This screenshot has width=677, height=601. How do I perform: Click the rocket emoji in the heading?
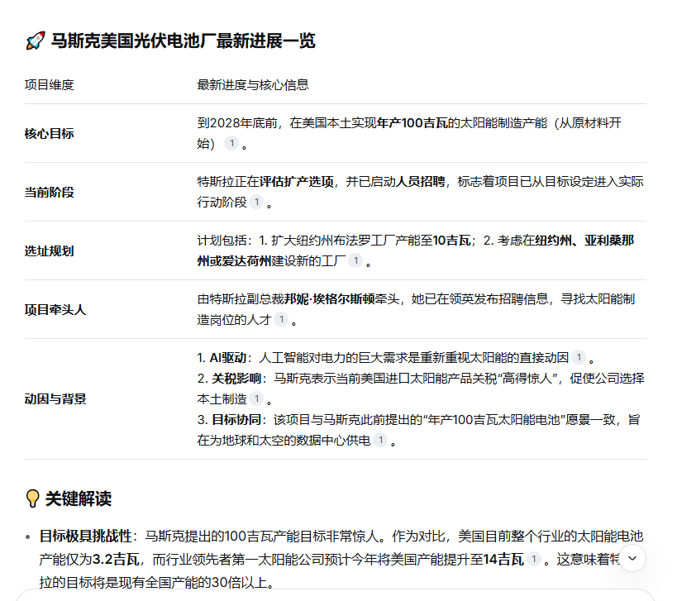coord(36,41)
